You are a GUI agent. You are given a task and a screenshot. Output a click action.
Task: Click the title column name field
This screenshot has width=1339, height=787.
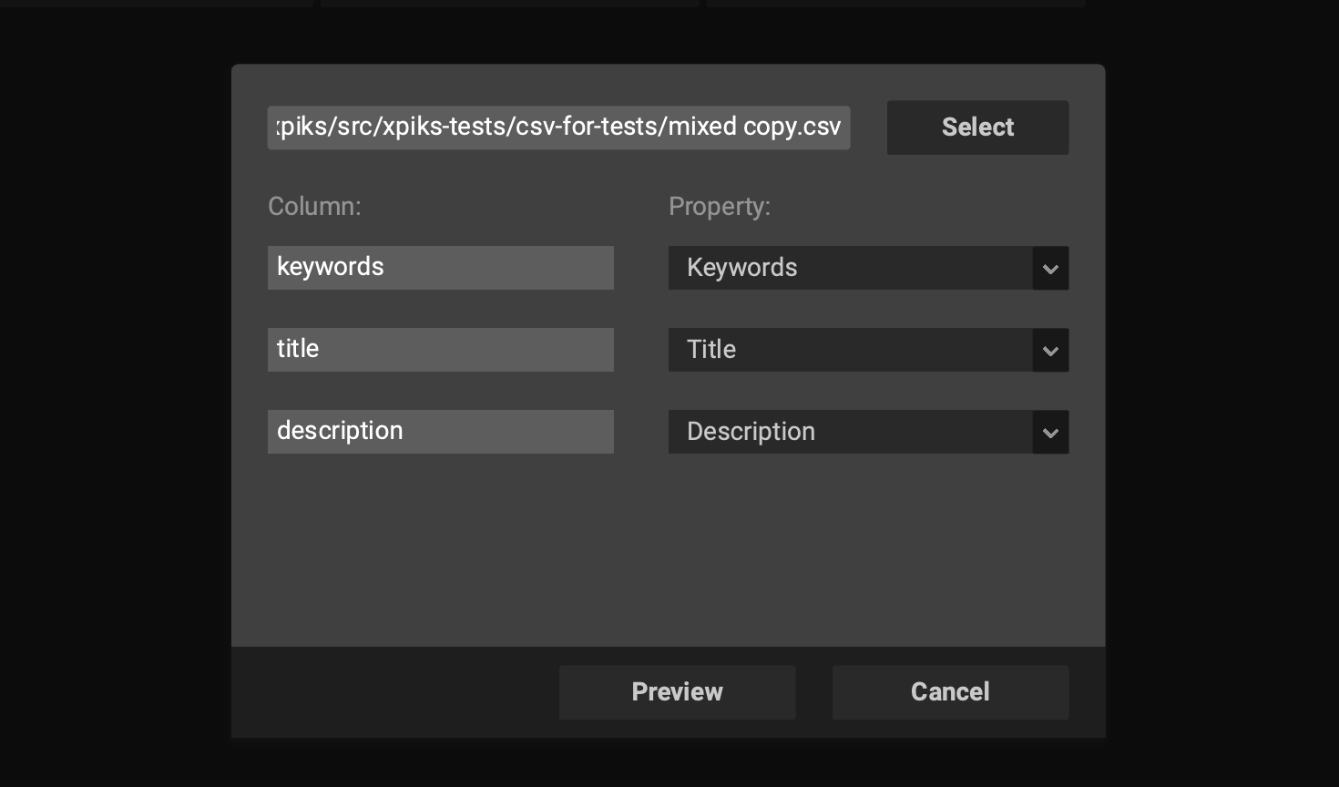(441, 349)
